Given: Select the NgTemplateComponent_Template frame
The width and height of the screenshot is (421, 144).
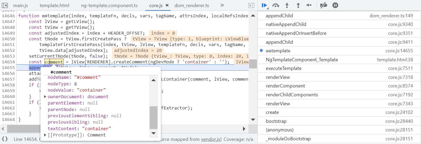Looking at the screenshot, I should pos(339,60).
